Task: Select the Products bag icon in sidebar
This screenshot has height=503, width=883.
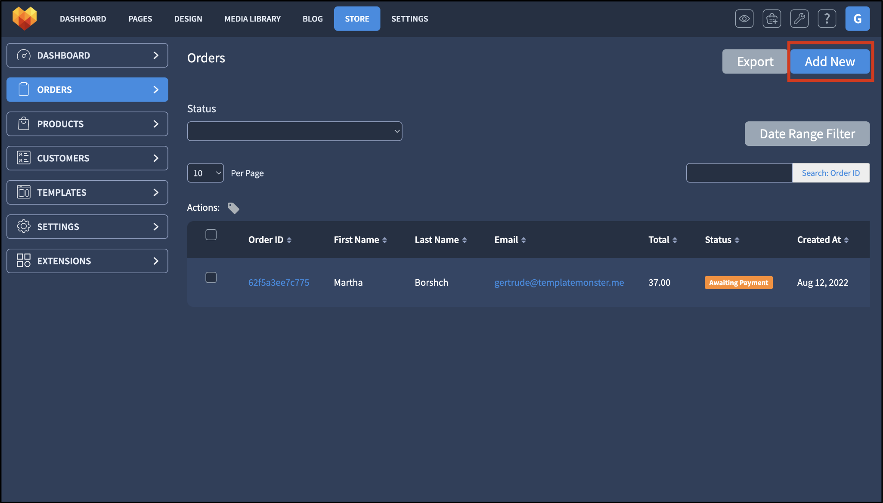Action: 24,123
